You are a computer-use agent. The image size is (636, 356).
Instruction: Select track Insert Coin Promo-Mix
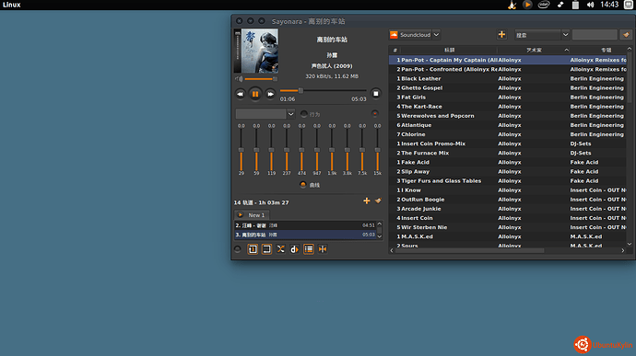click(508, 144)
